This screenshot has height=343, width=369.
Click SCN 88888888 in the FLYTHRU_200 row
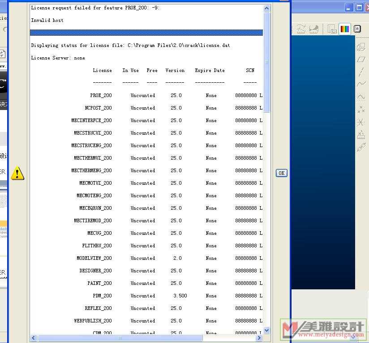[x=246, y=246]
